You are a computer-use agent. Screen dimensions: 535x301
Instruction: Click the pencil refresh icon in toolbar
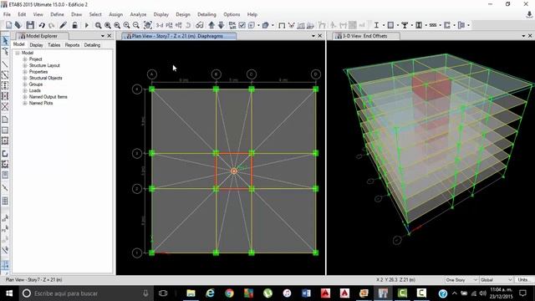[x=64, y=25]
